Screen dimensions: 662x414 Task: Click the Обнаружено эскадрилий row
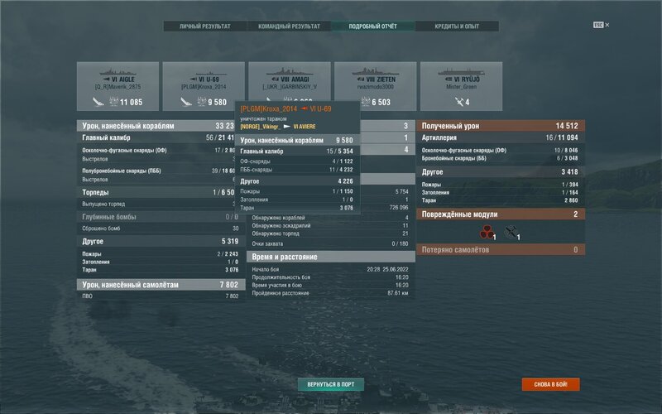330,225
